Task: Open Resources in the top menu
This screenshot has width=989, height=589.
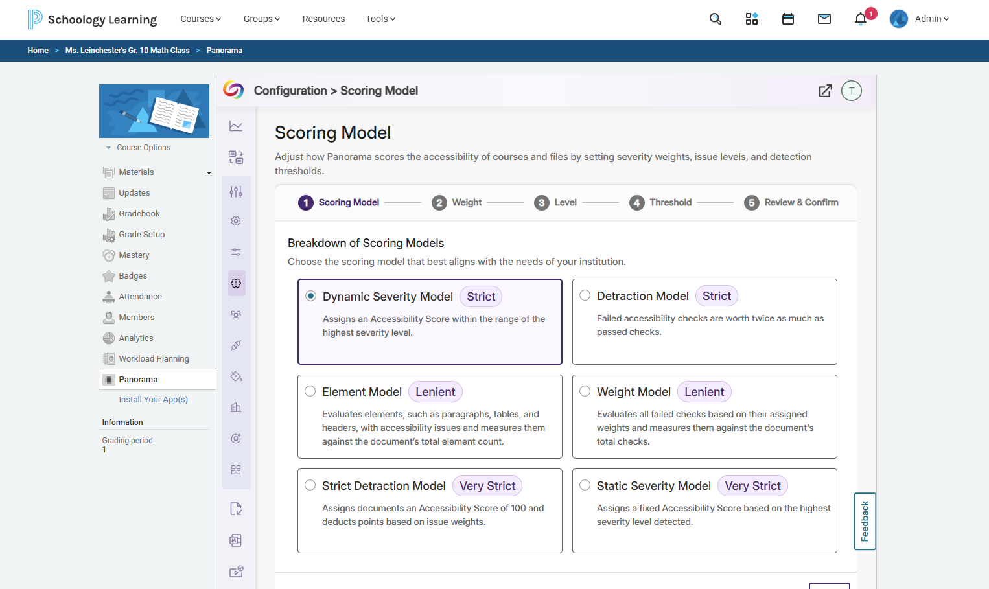Action: 323,19
